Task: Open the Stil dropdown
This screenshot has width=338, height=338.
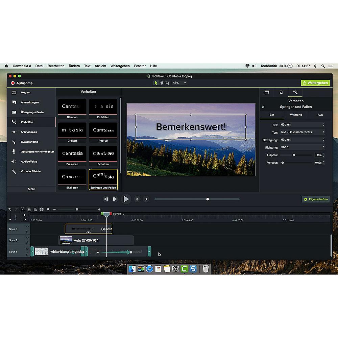Action: [302, 125]
